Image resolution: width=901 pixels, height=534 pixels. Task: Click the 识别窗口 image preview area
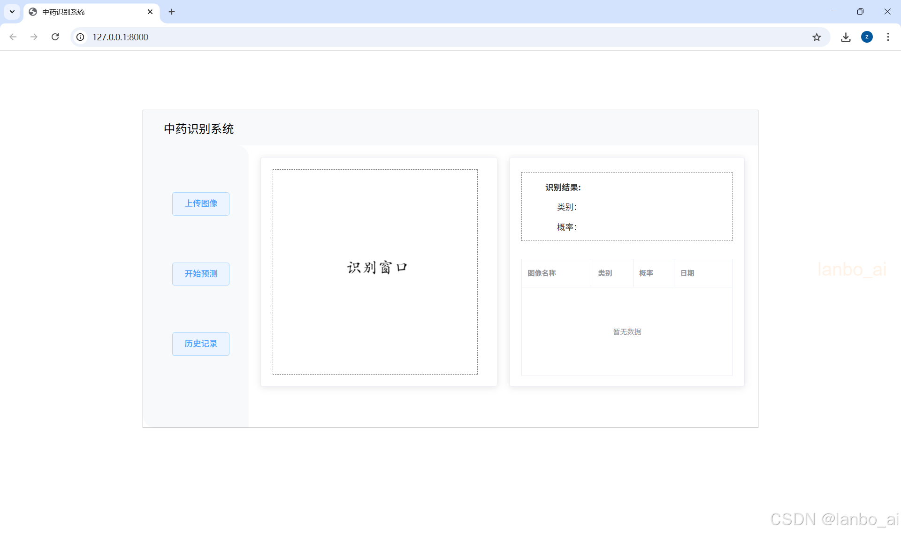tap(375, 271)
